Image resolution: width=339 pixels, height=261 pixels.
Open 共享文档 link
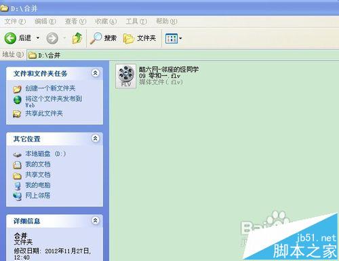point(38,175)
